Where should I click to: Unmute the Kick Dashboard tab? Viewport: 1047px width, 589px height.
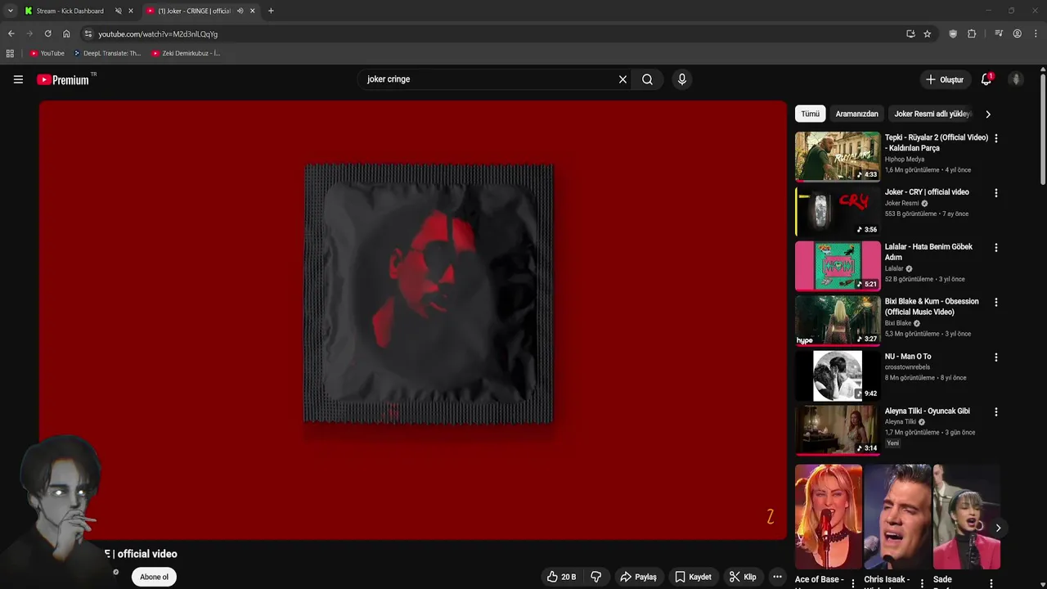[118, 11]
